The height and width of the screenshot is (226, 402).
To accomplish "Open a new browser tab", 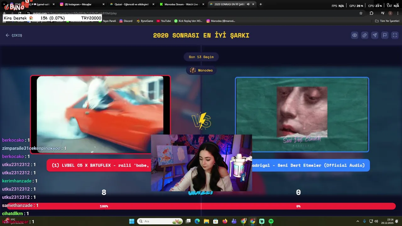I will tap(261, 4).
